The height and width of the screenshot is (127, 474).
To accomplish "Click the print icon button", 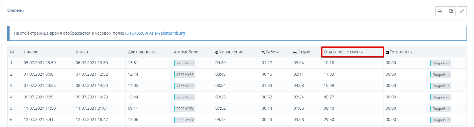I will [x=440, y=12].
